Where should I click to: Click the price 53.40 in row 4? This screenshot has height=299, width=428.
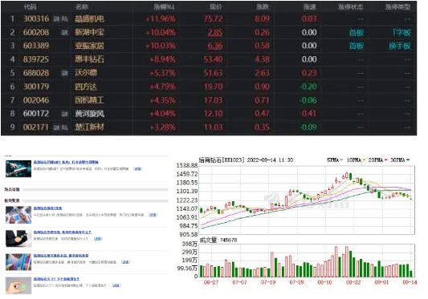pos(213,59)
